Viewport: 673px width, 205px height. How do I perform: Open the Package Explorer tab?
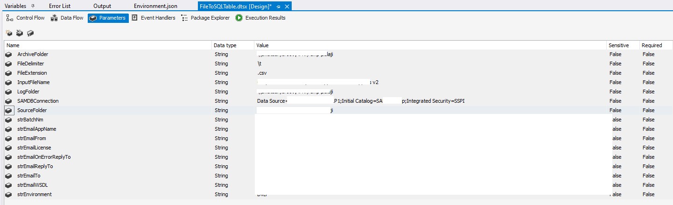click(205, 18)
